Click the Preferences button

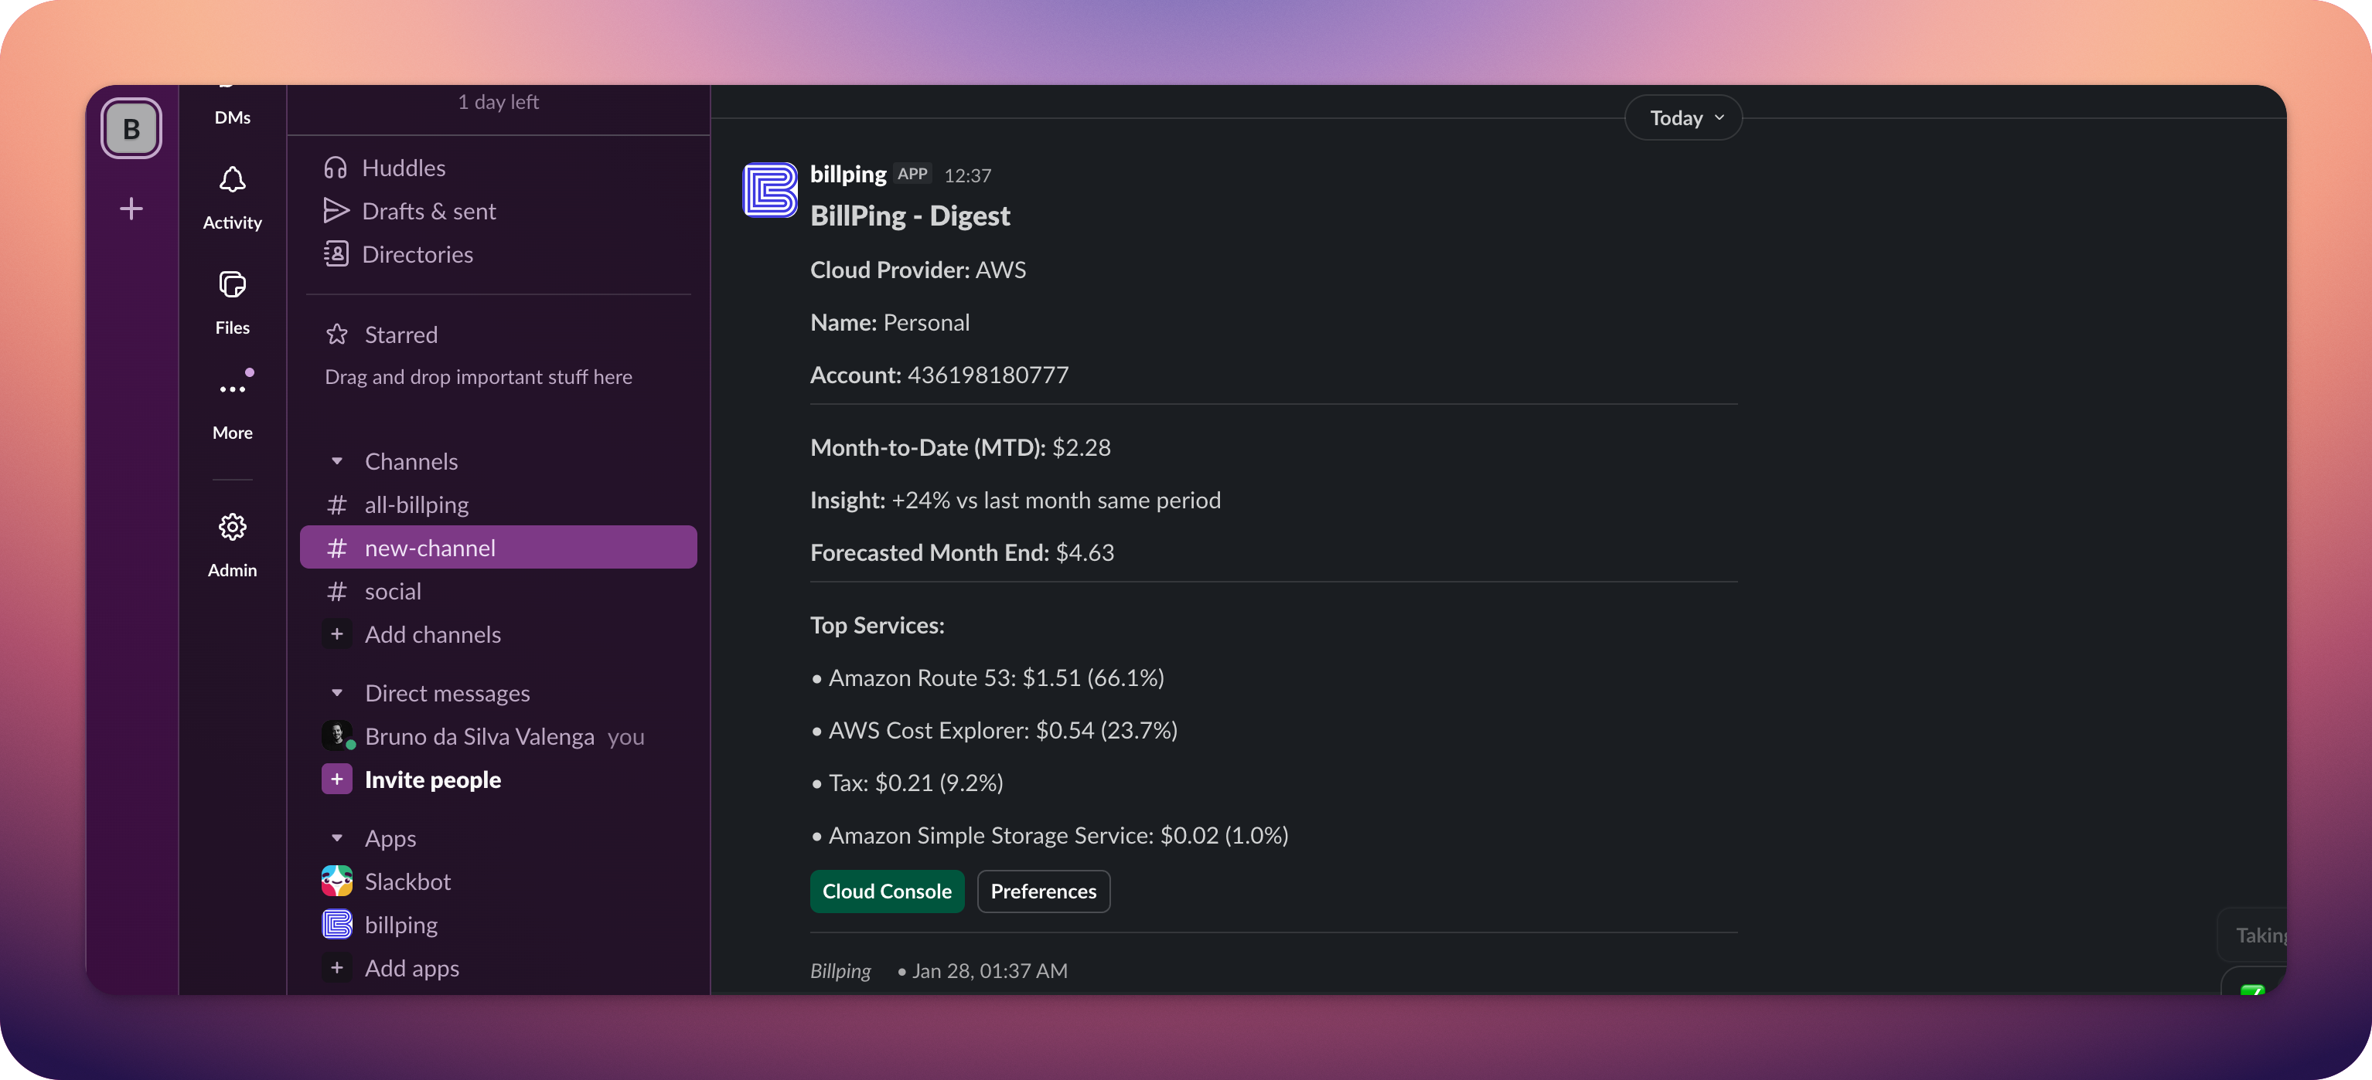[1042, 892]
